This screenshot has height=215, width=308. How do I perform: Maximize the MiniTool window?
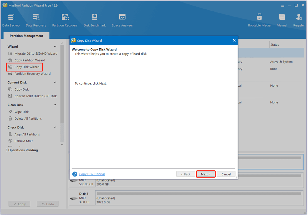[x=296, y=5]
